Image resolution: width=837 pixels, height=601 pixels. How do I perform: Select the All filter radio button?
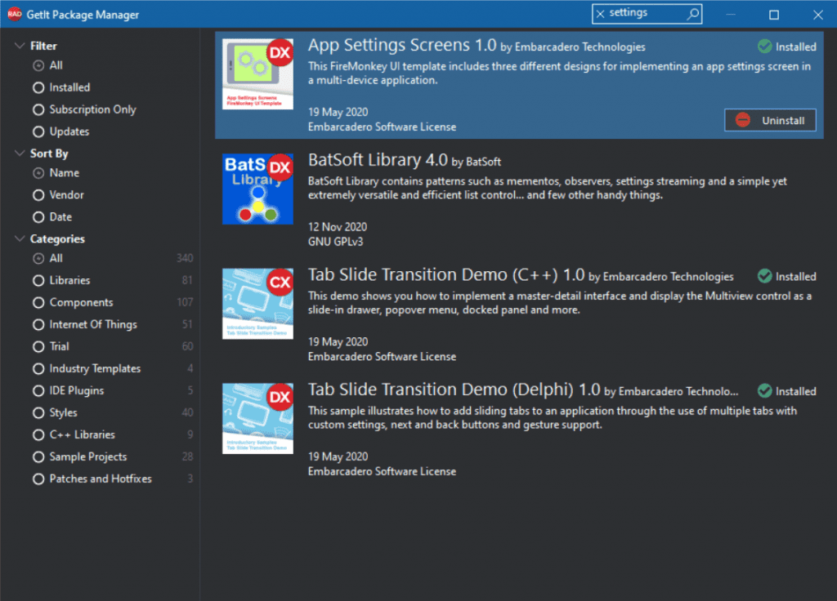point(38,65)
